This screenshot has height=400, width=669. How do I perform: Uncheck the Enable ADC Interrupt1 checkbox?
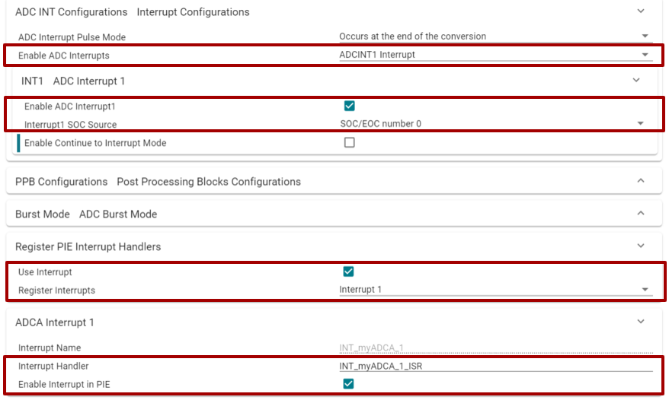pyautogui.click(x=350, y=106)
